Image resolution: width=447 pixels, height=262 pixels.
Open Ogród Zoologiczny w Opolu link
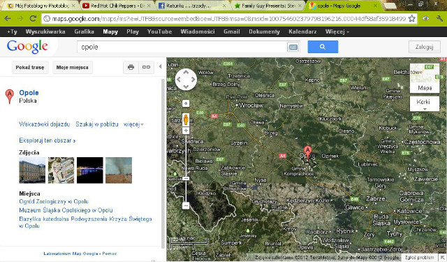(x=54, y=201)
